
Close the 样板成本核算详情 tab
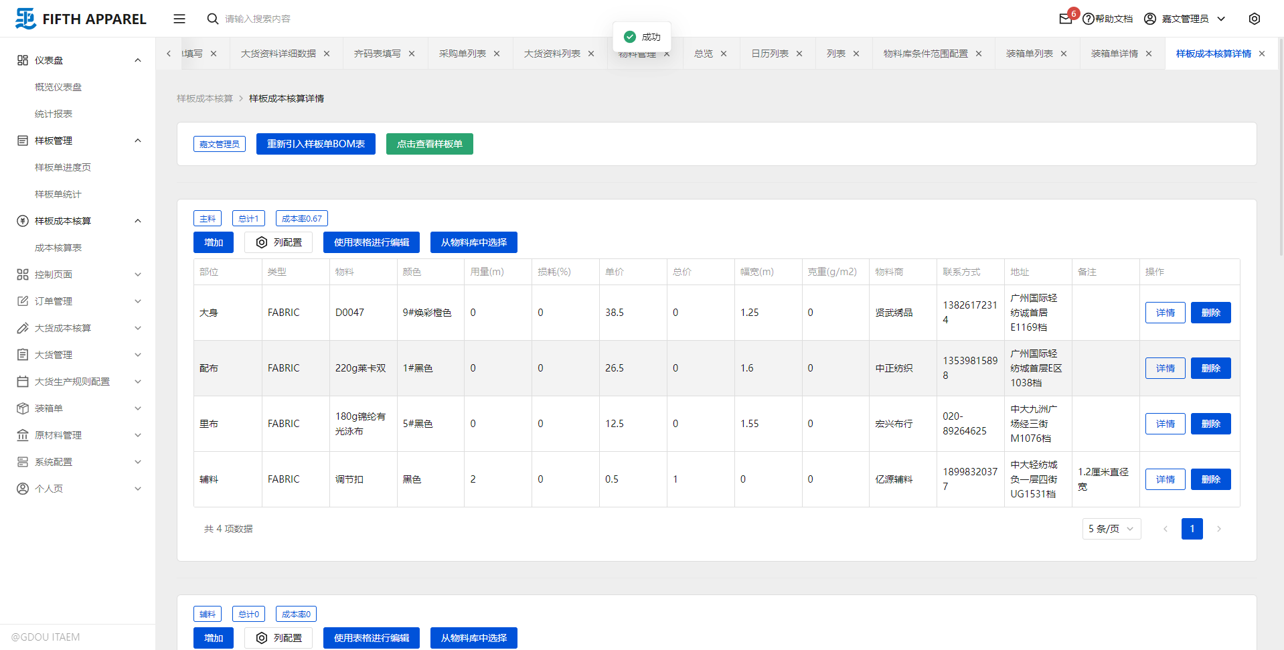(1262, 54)
